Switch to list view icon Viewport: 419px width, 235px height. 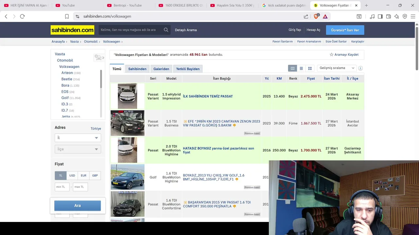[301, 68]
